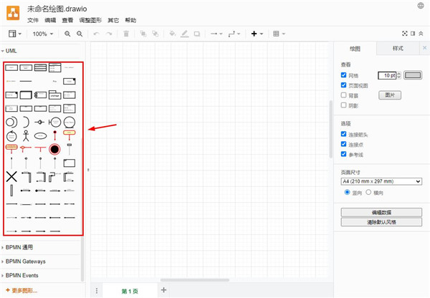Click the grid color swatch

(413, 75)
